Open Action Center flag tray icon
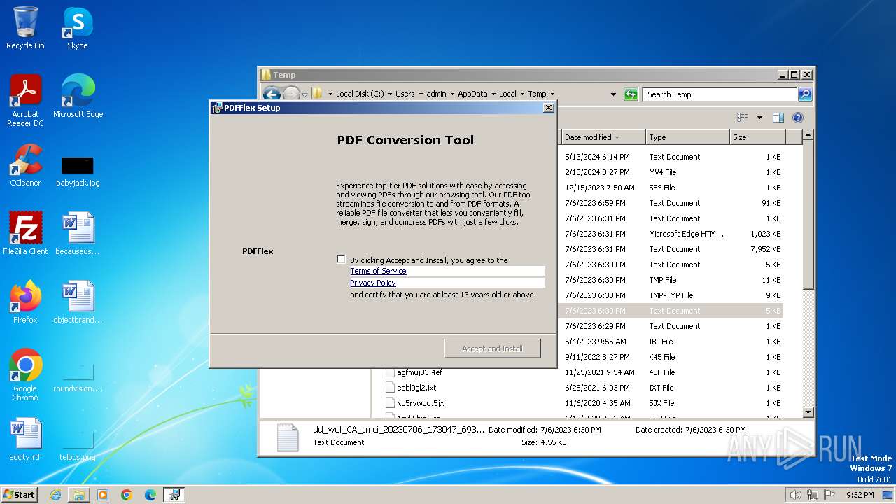896x504 pixels. click(829, 495)
